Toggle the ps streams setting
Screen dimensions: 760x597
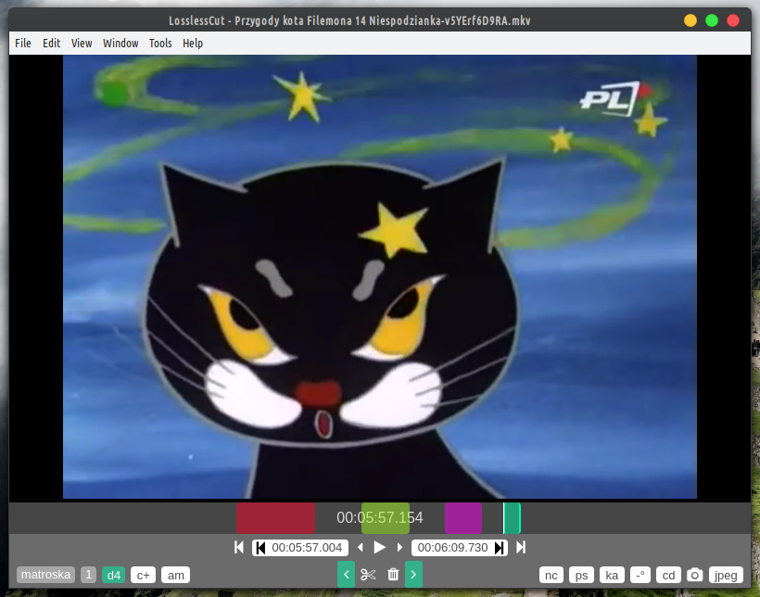coord(582,575)
